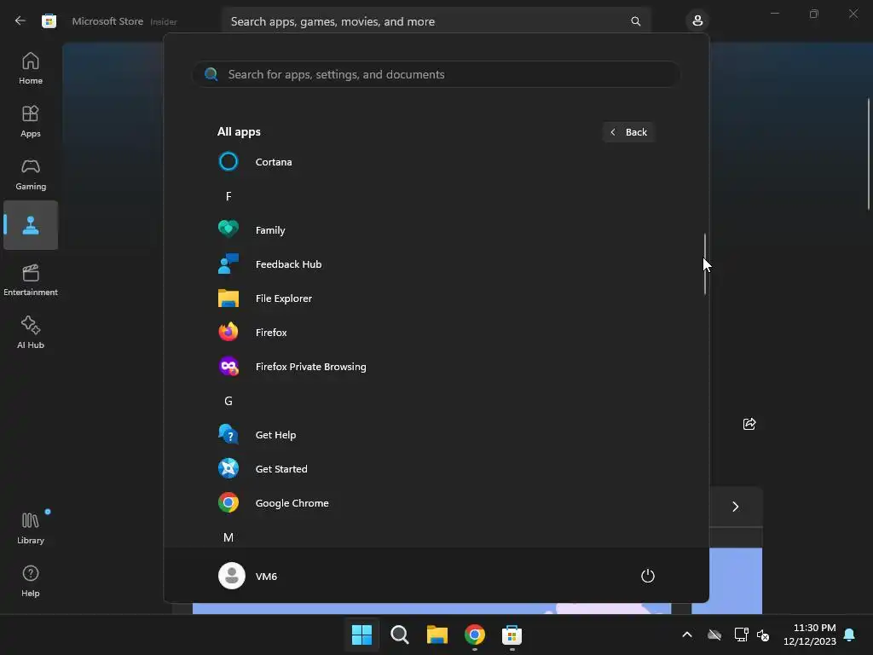Open Google Chrome from the taskbar
This screenshot has width=873, height=655.
click(x=474, y=635)
